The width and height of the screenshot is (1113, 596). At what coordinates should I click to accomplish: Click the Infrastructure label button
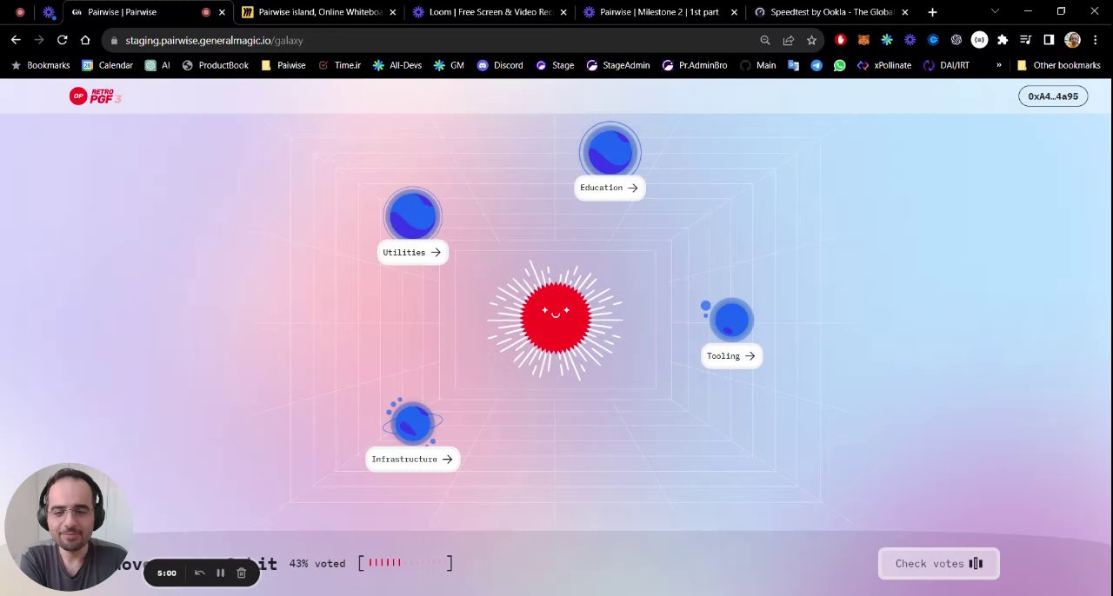click(x=412, y=460)
